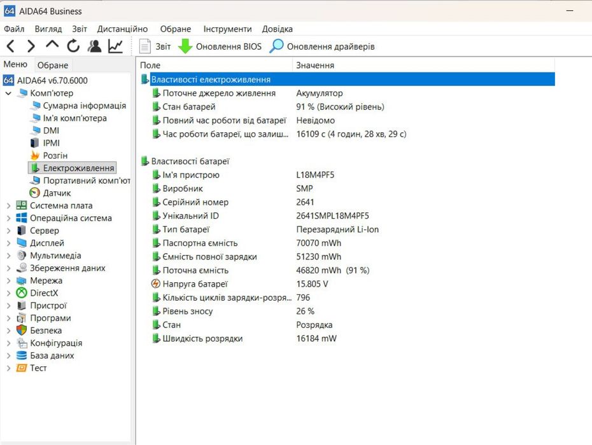Click the DirectX Xbox icon
592x445 pixels.
[x=22, y=293]
